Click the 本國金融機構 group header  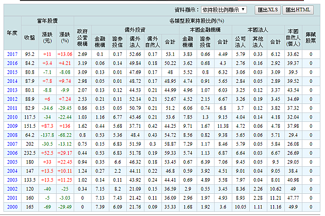(205, 30)
